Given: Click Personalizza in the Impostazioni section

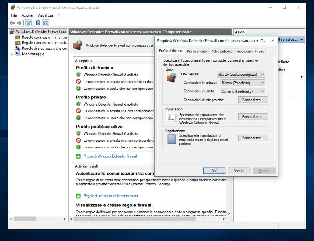Looking at the screenshot, I should coord(253,116).
